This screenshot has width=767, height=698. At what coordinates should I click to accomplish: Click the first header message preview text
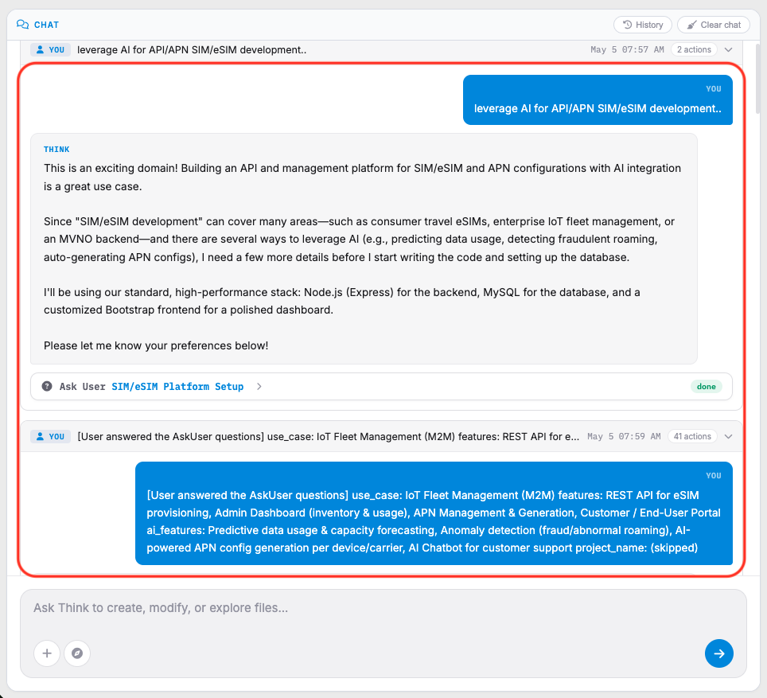point(192,49)
